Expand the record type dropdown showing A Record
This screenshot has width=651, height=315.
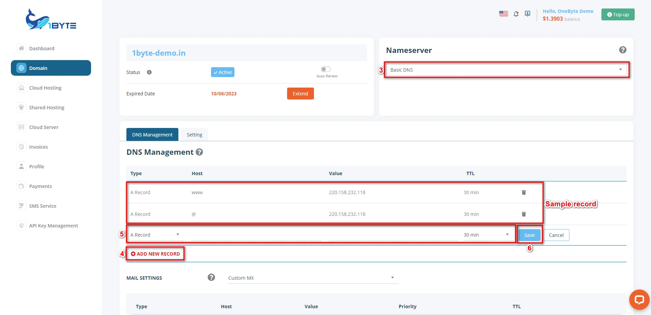[x=155, y=234]
